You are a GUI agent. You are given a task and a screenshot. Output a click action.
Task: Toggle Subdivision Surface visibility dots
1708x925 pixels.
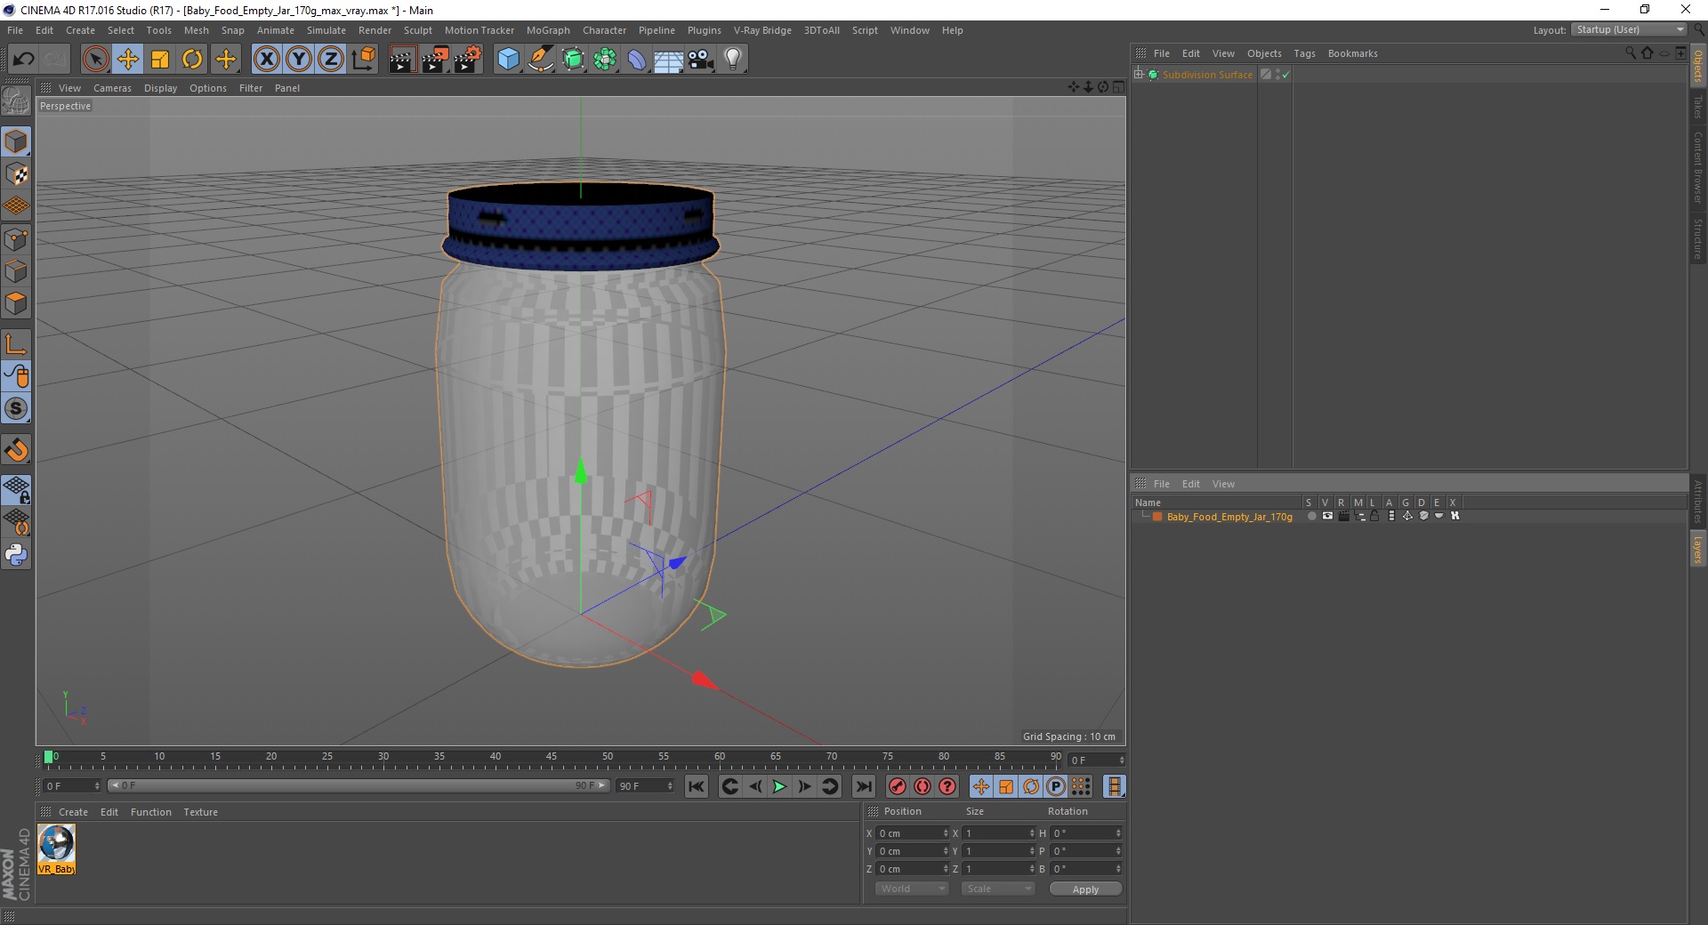[1277, 75]
